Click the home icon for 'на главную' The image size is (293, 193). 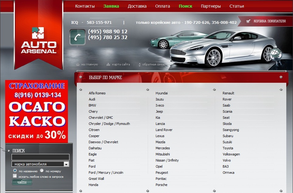[x=78, y=64]
